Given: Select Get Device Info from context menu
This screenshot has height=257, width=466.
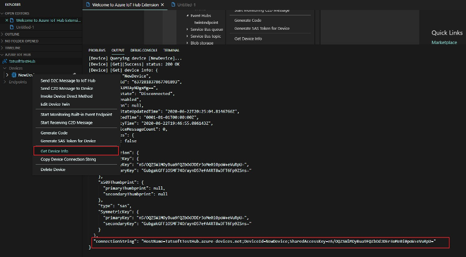Looking at the screenshot, I should [54, 151].
